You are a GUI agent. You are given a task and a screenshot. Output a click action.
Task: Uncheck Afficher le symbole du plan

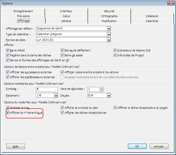(x=62, y=108)
